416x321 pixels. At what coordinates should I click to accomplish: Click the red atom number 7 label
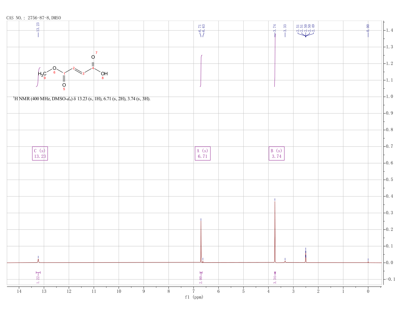click(96, 53)
